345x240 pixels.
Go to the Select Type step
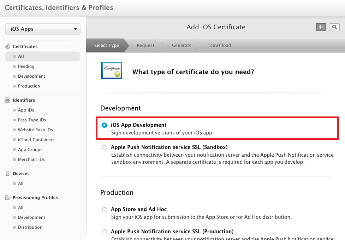[x=107, y=45]
